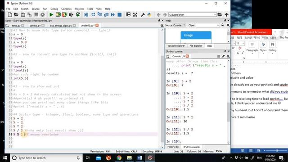
Task: Click the Windows search box
Action: click(x=46, y=158)
